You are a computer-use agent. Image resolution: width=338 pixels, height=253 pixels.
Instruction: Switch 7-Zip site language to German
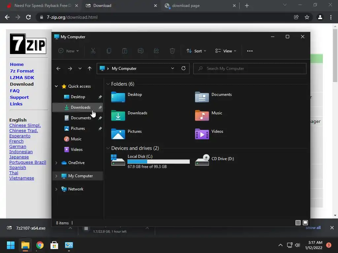tap(18, 147)
